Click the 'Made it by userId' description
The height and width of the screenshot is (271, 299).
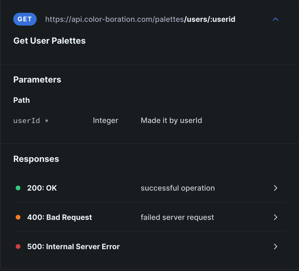[171, 121]
